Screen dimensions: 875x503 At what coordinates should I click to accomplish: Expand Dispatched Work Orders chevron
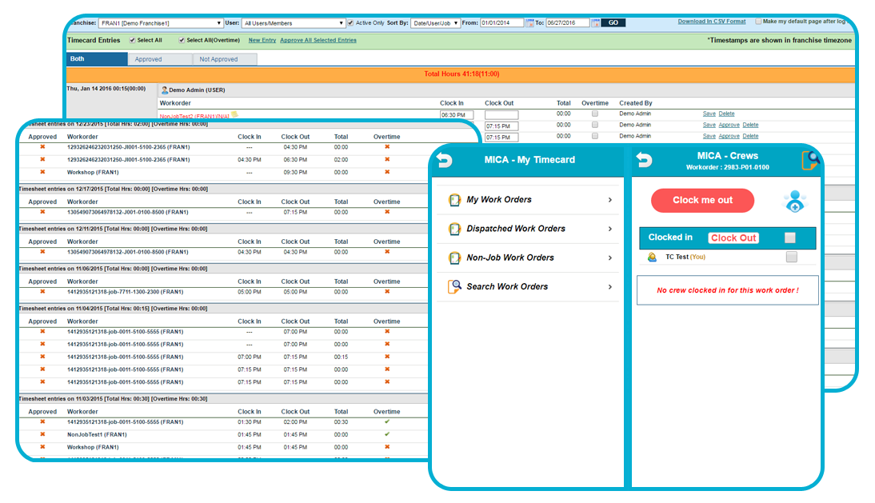pos(610,229)
